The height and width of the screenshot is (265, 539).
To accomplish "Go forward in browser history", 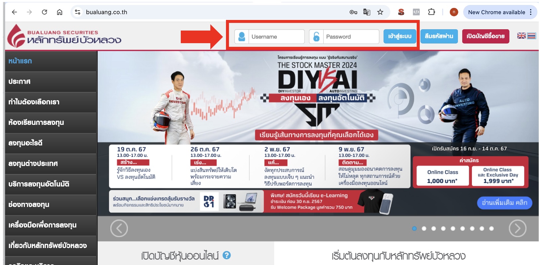I will (29, 12).
